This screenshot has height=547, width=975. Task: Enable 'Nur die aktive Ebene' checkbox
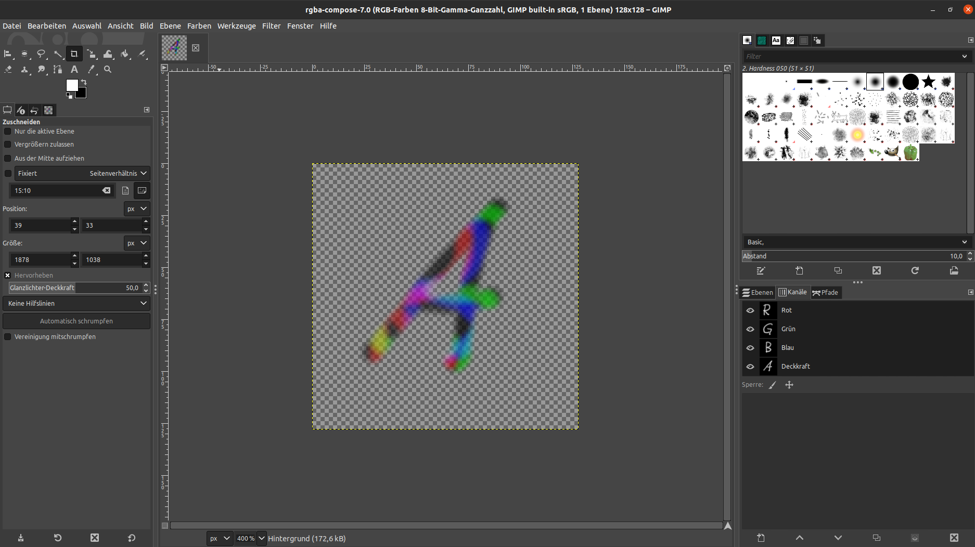click(x=8, y=132)
